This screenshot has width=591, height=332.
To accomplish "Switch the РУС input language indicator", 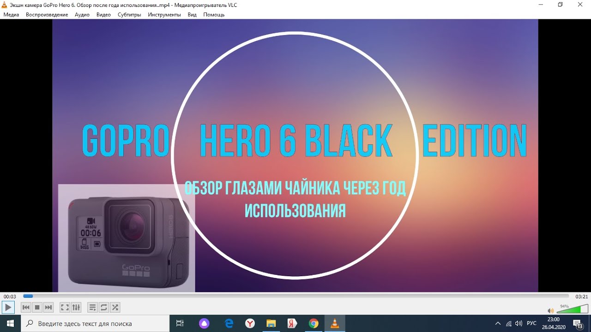I will click(531, 324).
